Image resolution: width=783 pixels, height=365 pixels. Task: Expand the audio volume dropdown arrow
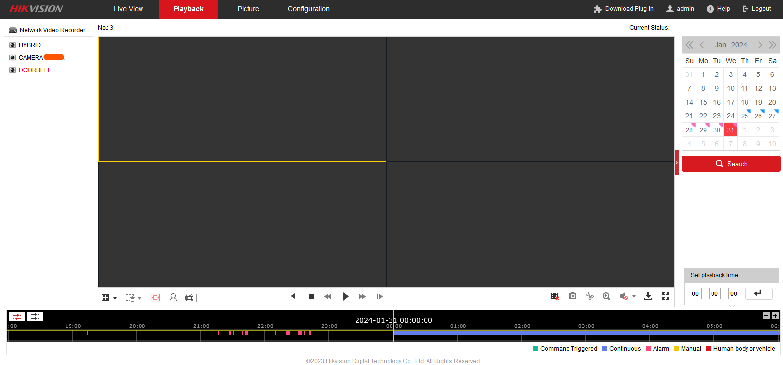click(x=634, y=297)
